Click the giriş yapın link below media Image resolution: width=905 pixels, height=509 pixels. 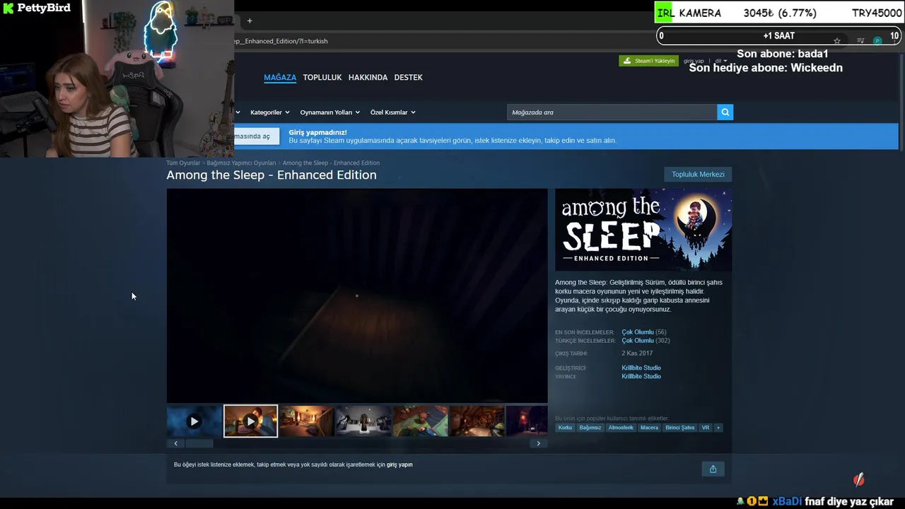click(x=399, y=465)
